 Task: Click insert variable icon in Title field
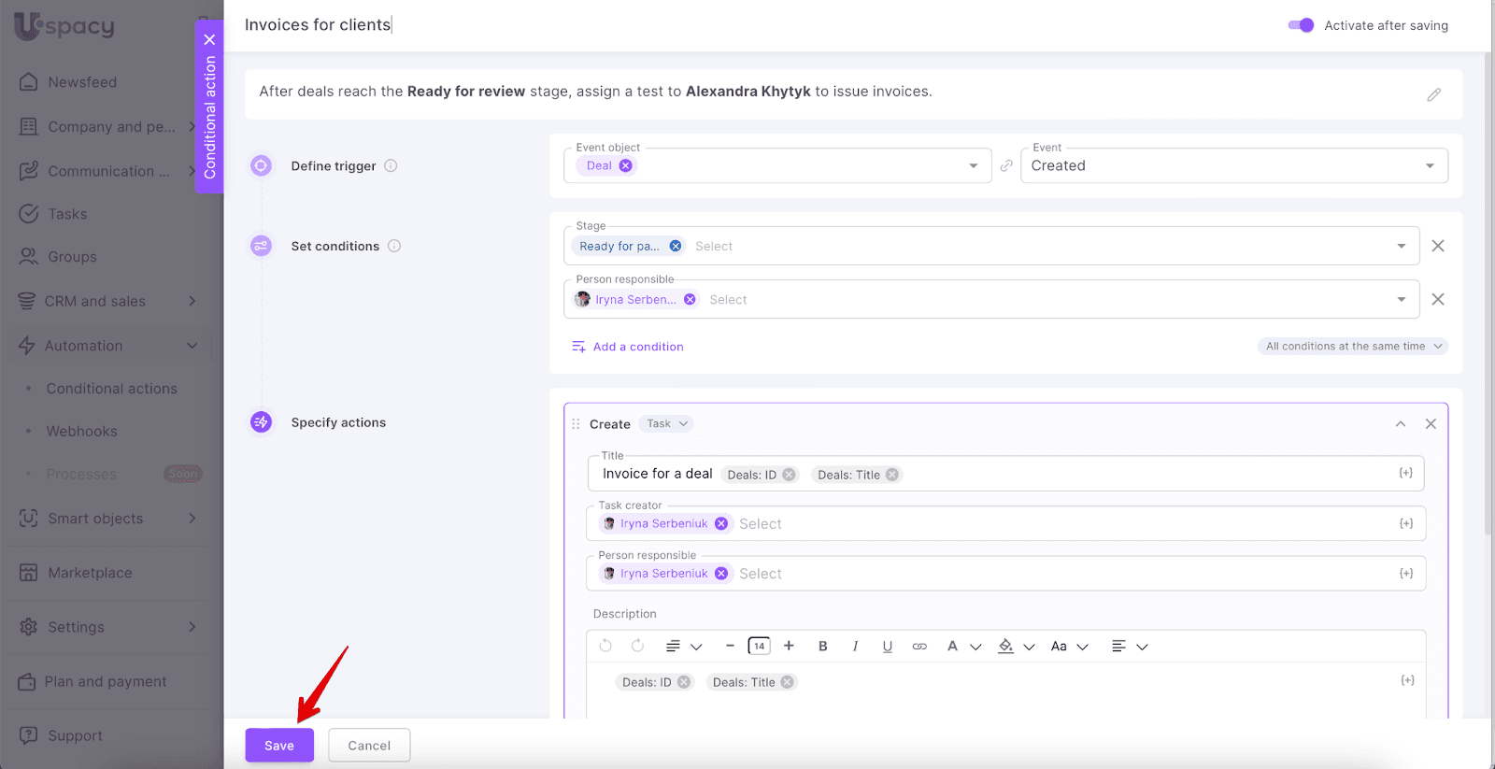(1405, 474)
